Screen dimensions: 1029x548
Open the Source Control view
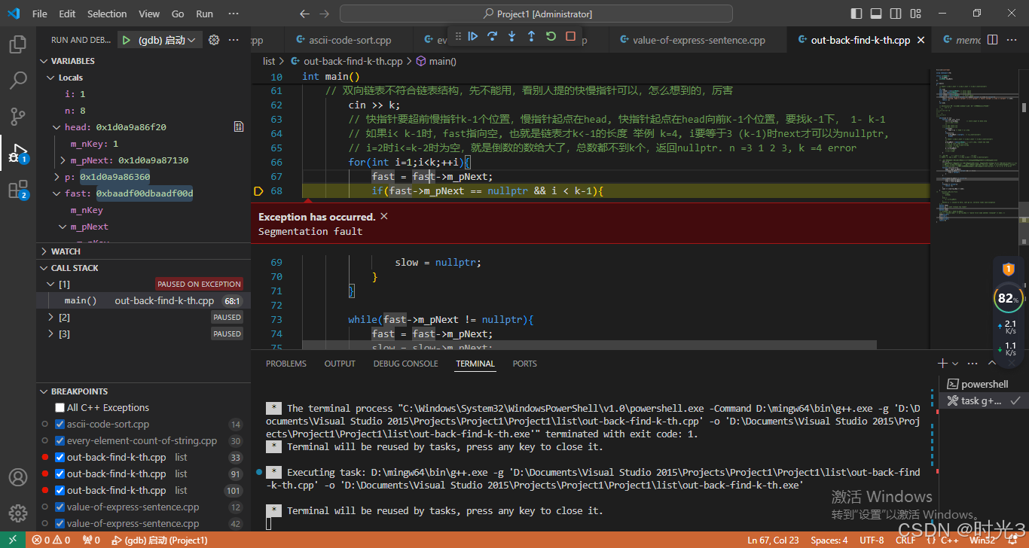click(x=18, y=117)
